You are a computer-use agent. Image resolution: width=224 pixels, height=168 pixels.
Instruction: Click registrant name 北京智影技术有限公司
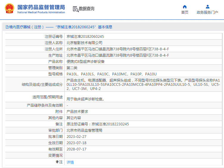coord(84,43)
